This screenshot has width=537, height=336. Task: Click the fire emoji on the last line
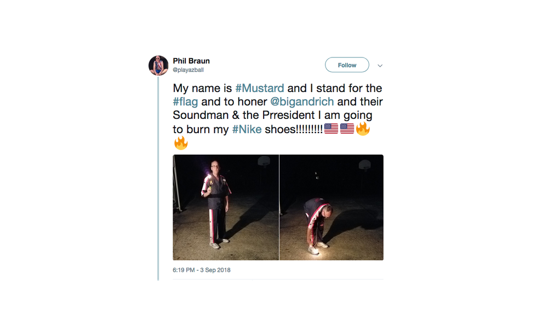(181, 143)
